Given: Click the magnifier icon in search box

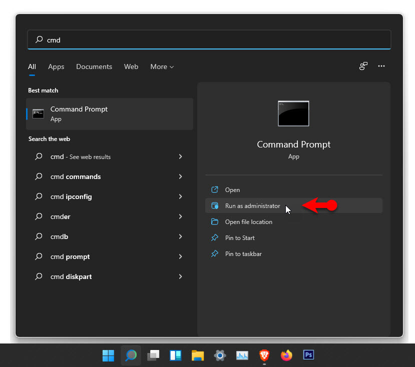Looking at the screenshot, I should click(39, 39).
